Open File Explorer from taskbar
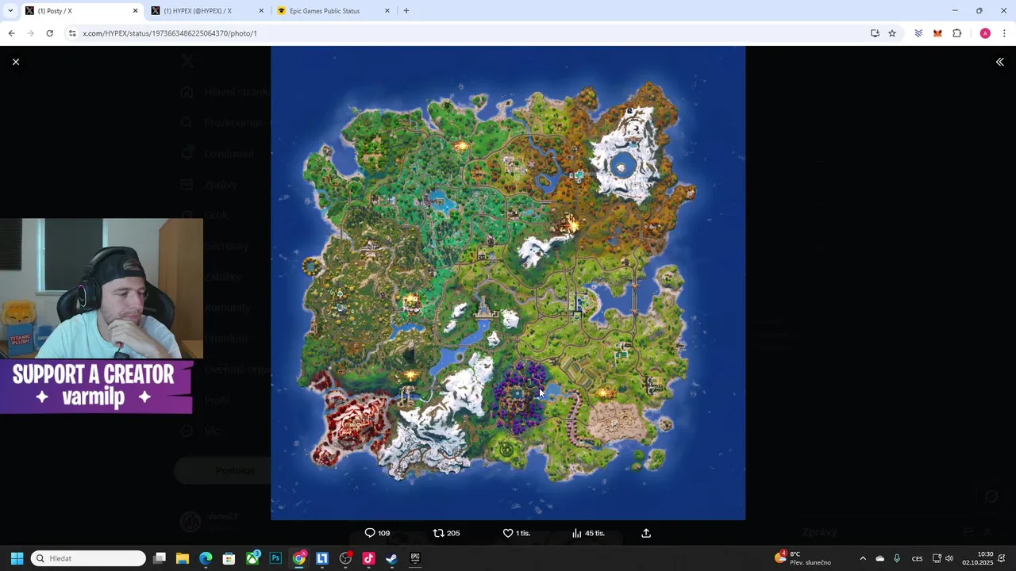 (x=183, y=558)
